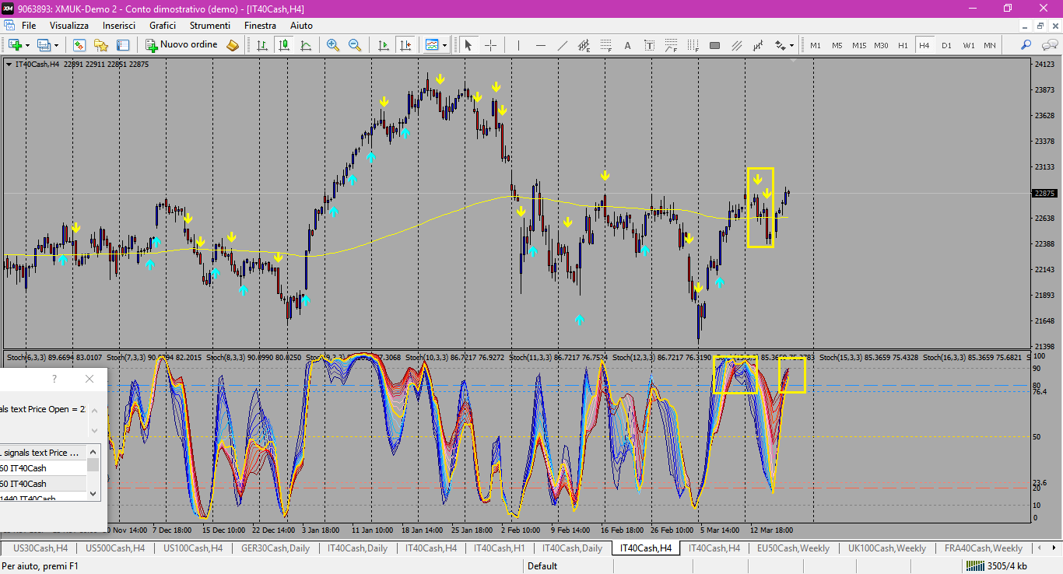Open the chart templates icon

[x=432, y=45]
